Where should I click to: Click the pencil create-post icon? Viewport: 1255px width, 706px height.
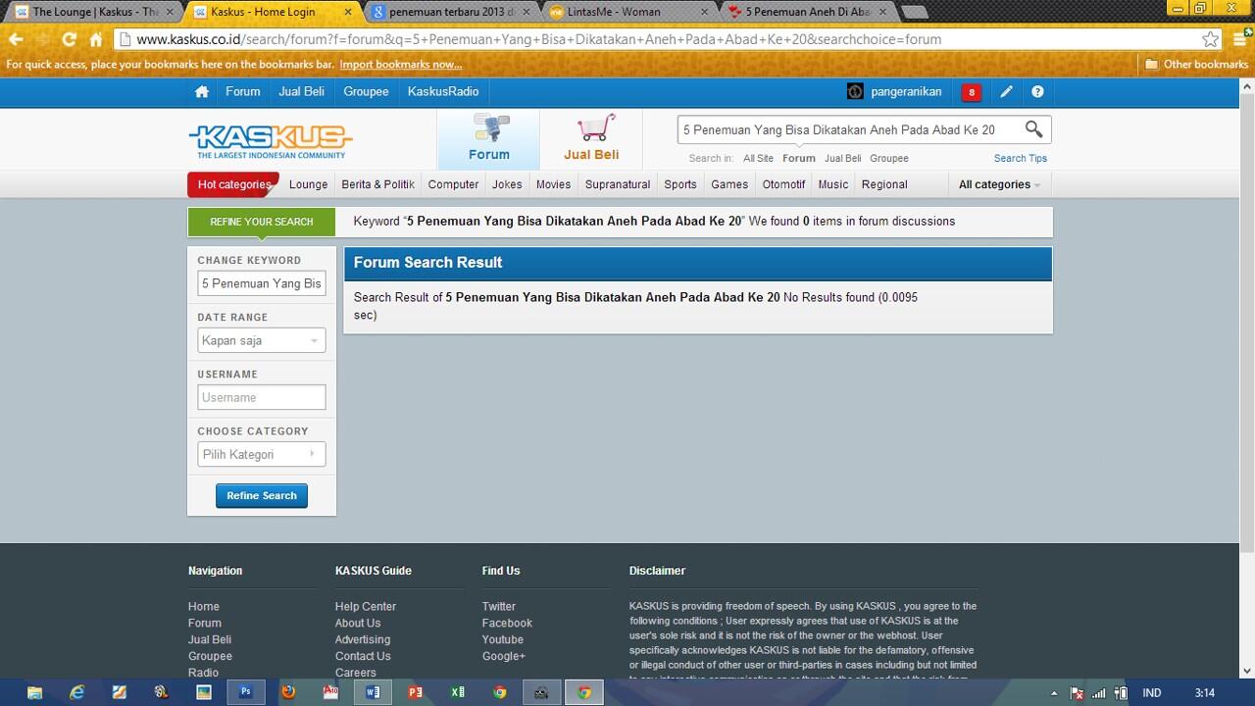(1006, 91)
